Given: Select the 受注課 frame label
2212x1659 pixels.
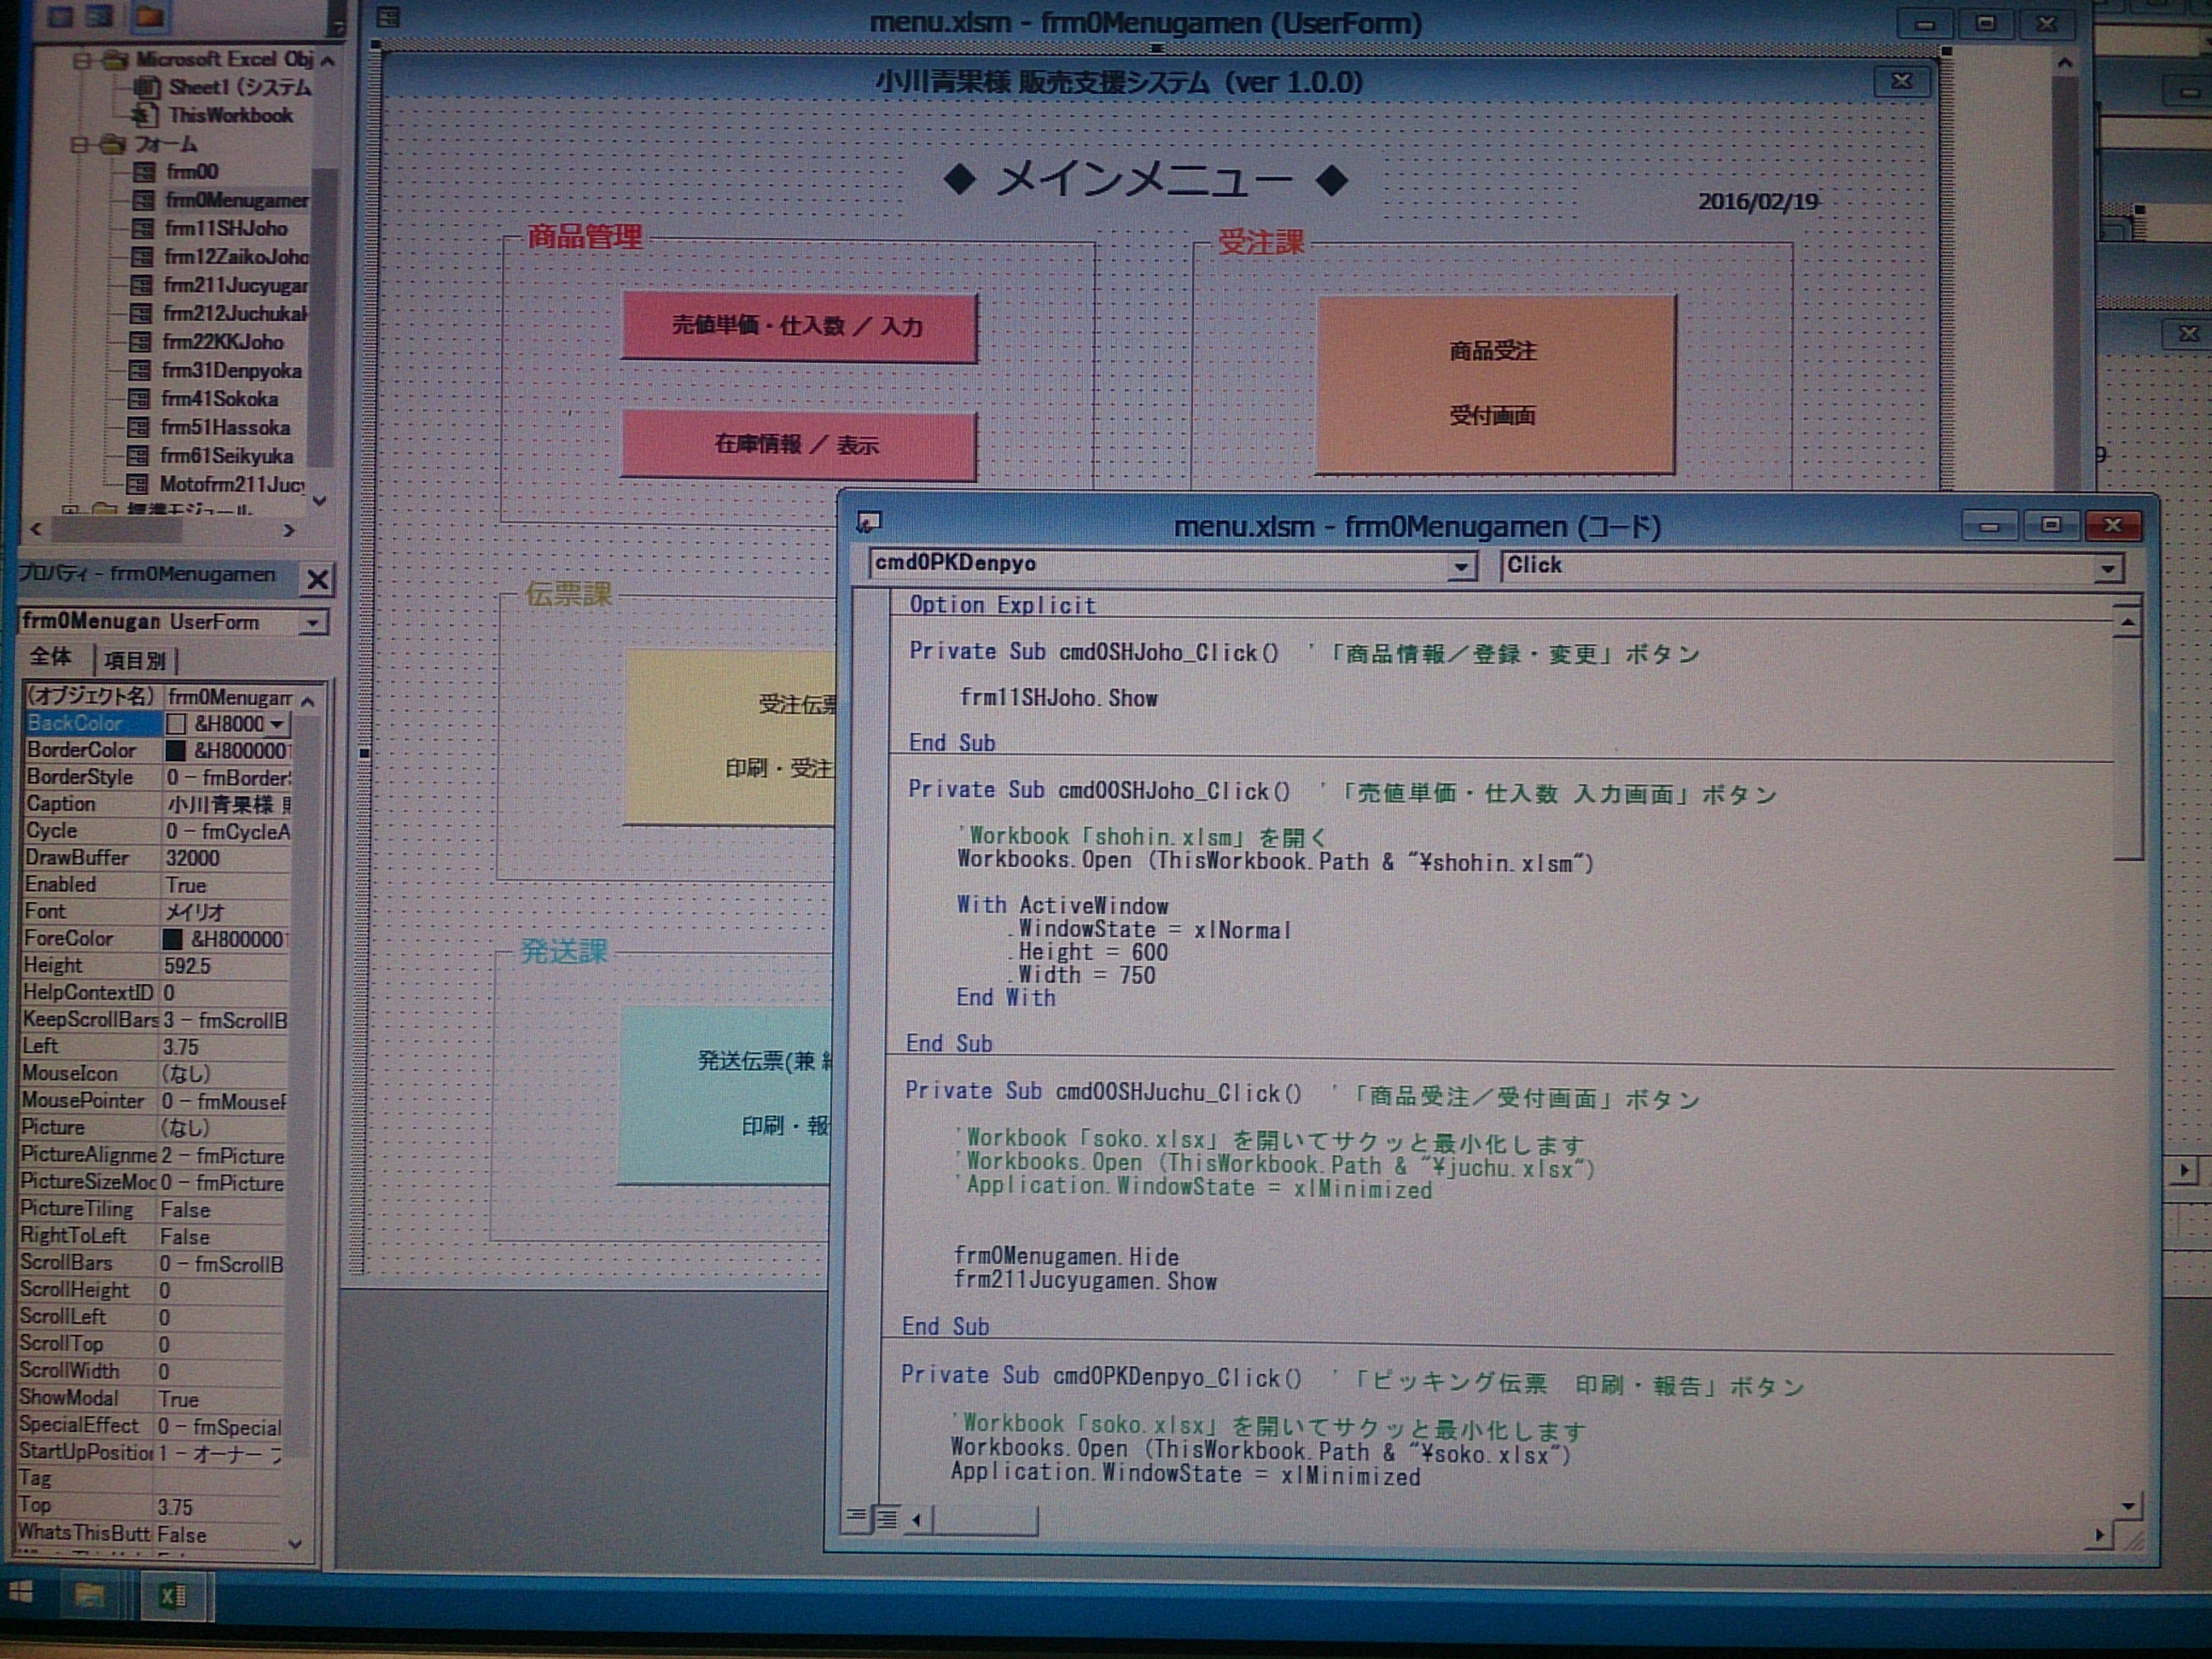Looking at the screenshot, I should pyautogui.click(x=1261, y=242).
